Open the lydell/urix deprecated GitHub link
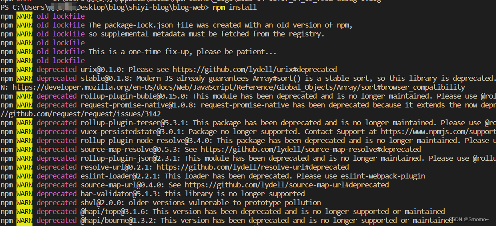 [x=254, y=69]
